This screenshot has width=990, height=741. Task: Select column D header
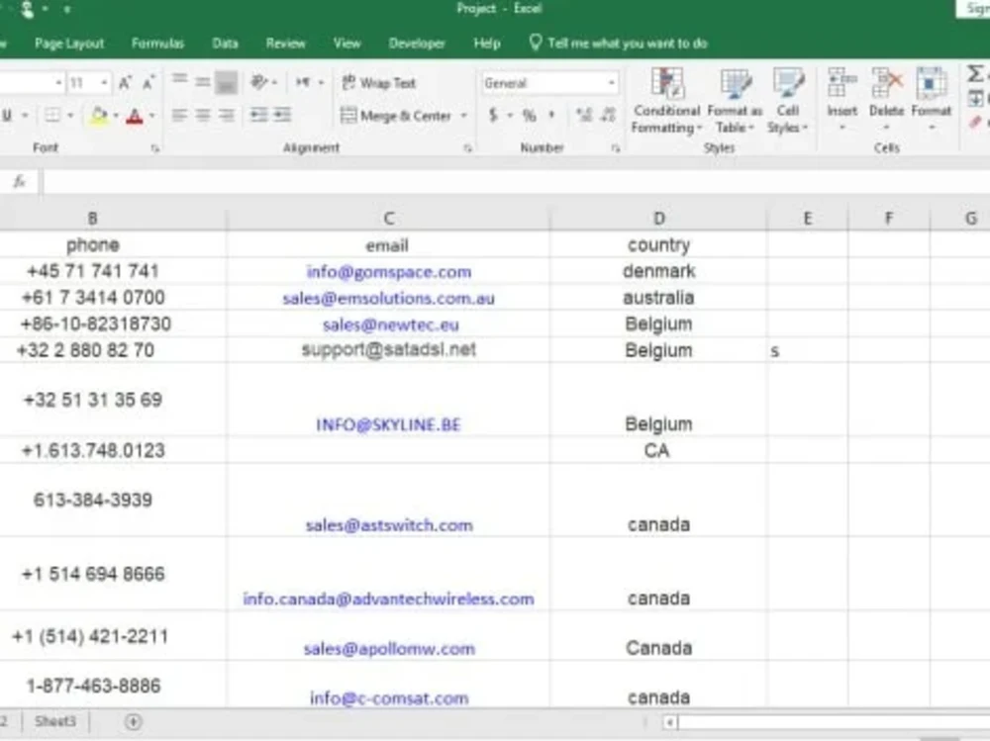[658, 219]
